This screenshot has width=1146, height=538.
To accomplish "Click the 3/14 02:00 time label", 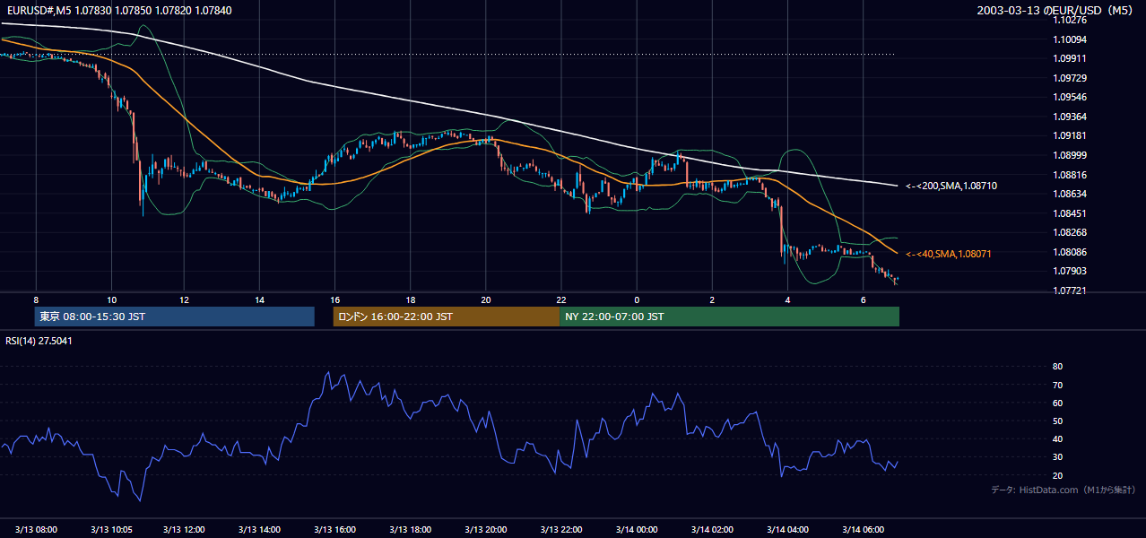I will [712, 530].
